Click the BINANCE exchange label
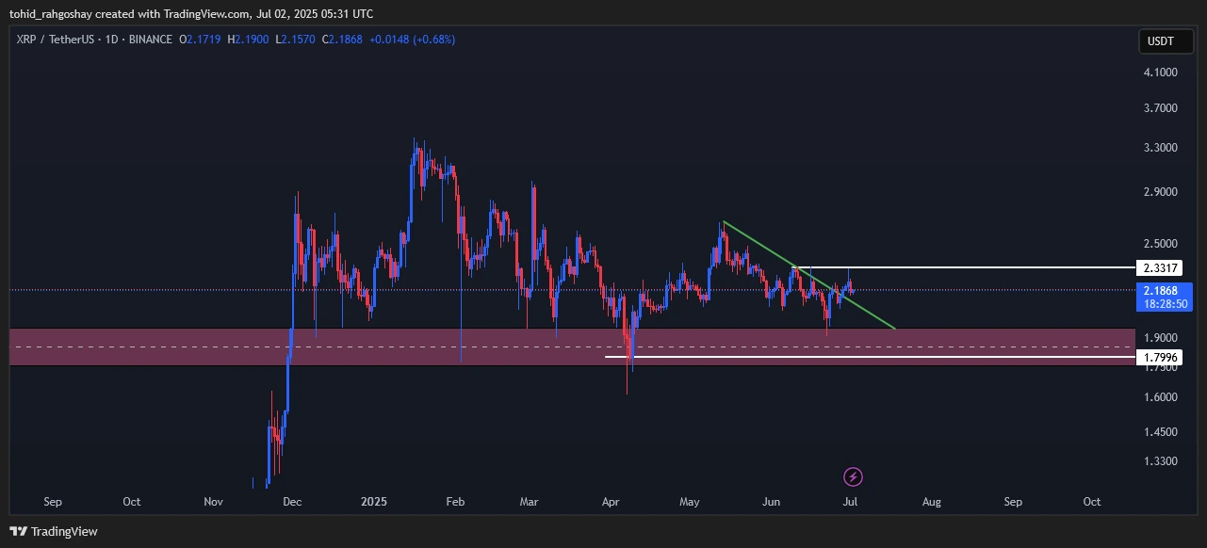The height and width of the screenshot is (548, 1207). click(151, 40)
